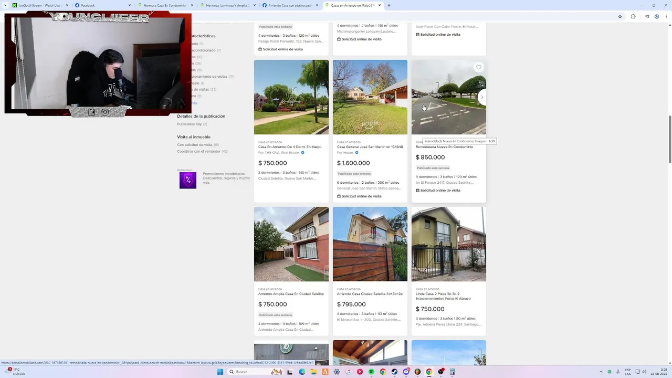Launch Microsoft Edge from the taskbar
The height and width of the screenshot is (378, 672).
[302, 372]
